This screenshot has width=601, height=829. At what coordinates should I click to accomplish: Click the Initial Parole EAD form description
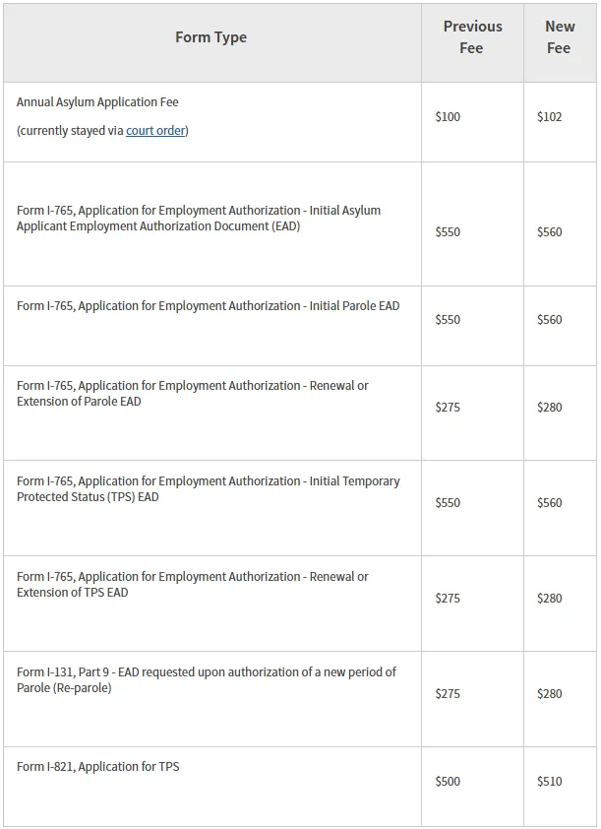click(209, 306)
